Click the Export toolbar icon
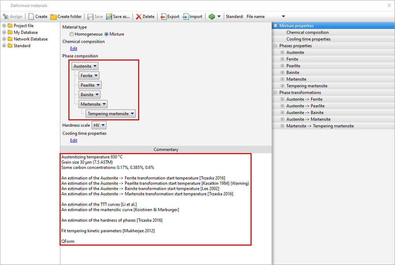The image size is (395, 265). pos(163,17)
